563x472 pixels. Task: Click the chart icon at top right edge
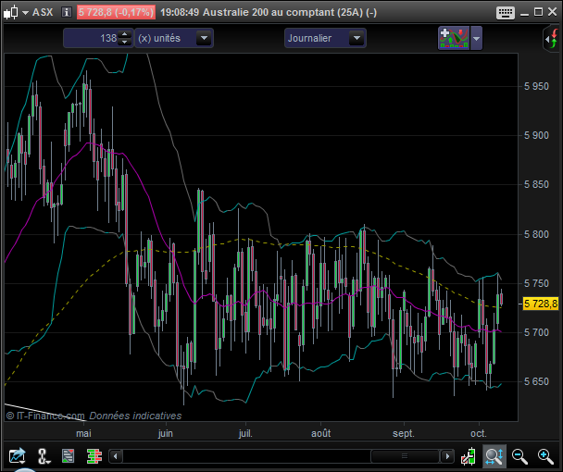click(x=550, y=38)
